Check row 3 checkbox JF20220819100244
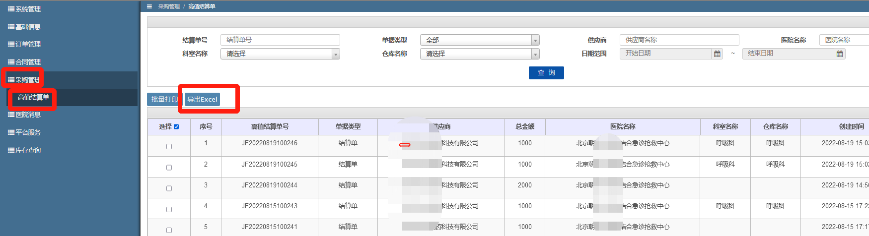The width and height of the screenshot is (869, 236). 169,188
